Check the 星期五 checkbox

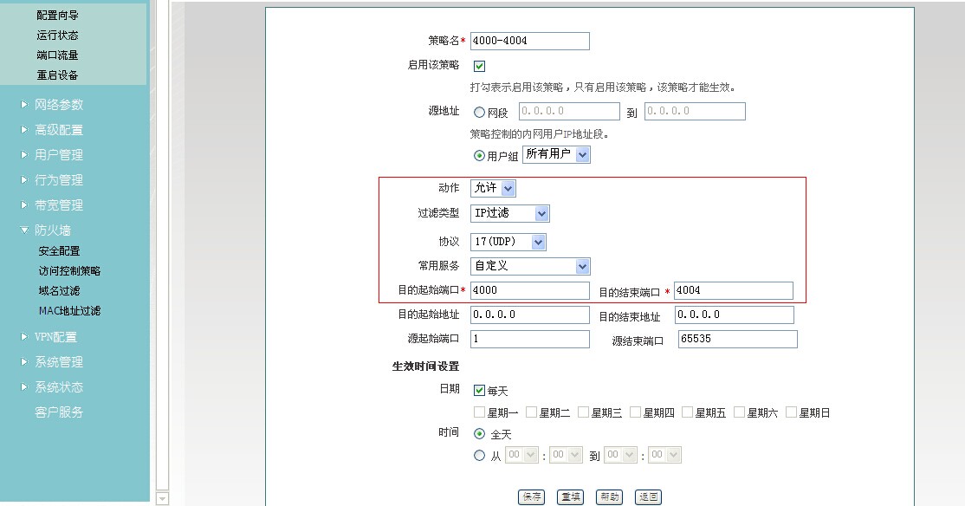688,412
